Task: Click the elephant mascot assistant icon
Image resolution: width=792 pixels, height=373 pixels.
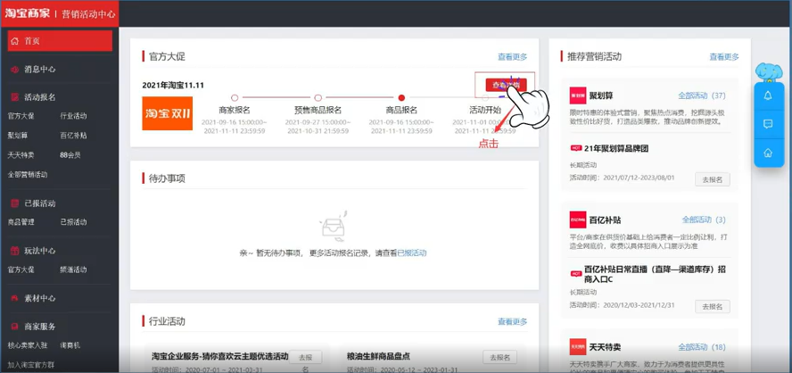Action: (x=768, y=72)
